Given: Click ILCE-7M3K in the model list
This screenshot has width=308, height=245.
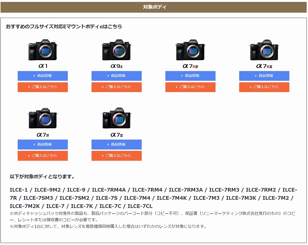Looking at the screenshot, I should tap(241, 198).
